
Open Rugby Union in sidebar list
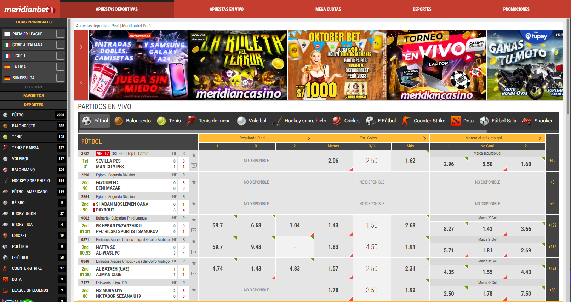(34, 214)
